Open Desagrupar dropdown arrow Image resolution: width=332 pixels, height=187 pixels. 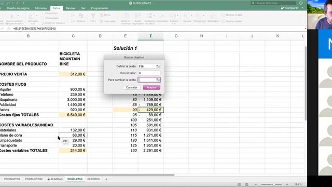pyautogui.click(x=204, y=16)
